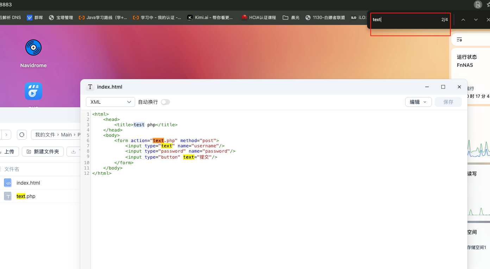Image resolution: width=490 pixels, height=269 pixels.
Task: Click the input line with type="button"
Action: tap(171, 157)
